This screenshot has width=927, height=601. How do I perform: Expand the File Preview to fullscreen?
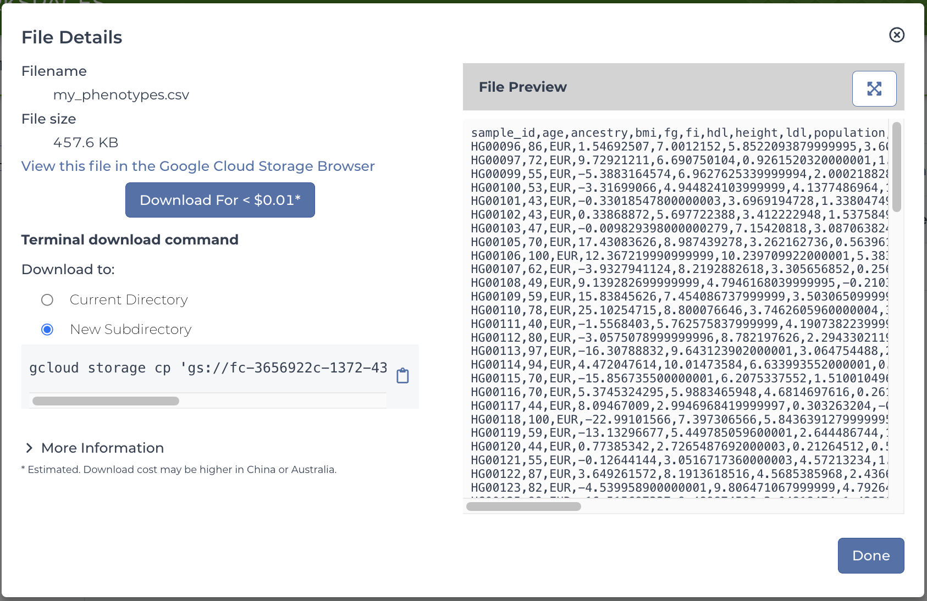click(874, 88)
